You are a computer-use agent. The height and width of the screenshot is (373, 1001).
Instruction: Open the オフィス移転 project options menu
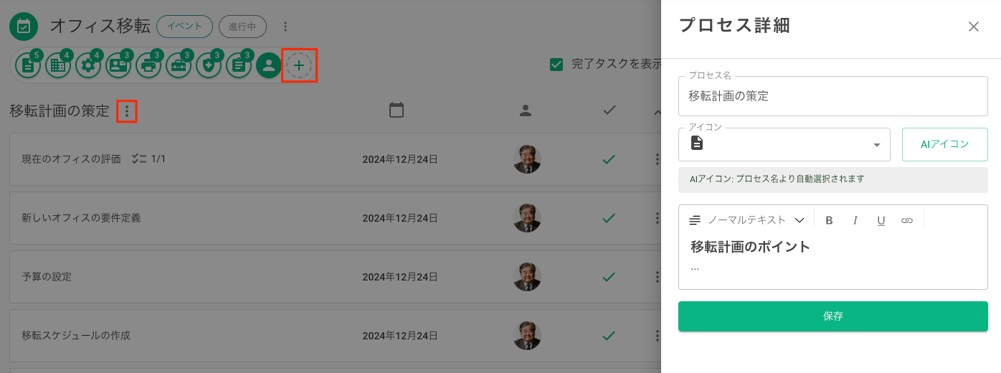tap(285, 27)
